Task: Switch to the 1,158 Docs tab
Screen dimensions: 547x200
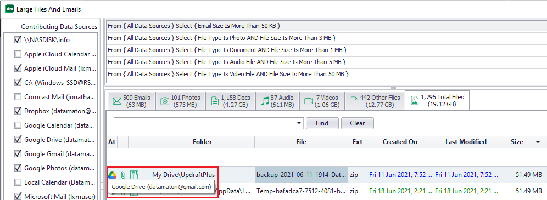Action: click(x=230, y=101)
